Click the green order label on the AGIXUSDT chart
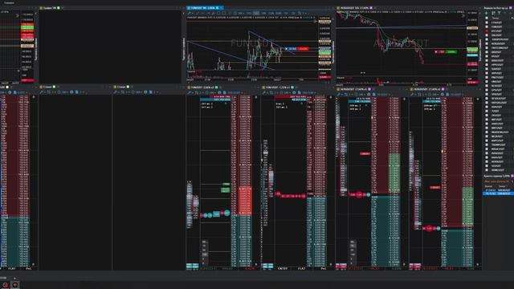514x289 pixels. click(451, 51)
